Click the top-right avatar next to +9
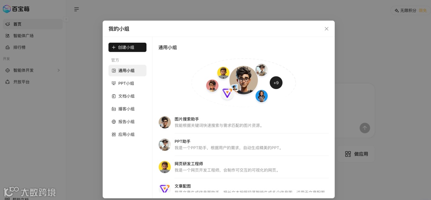The width and height of the screenshot is (431, 200). 261,70
